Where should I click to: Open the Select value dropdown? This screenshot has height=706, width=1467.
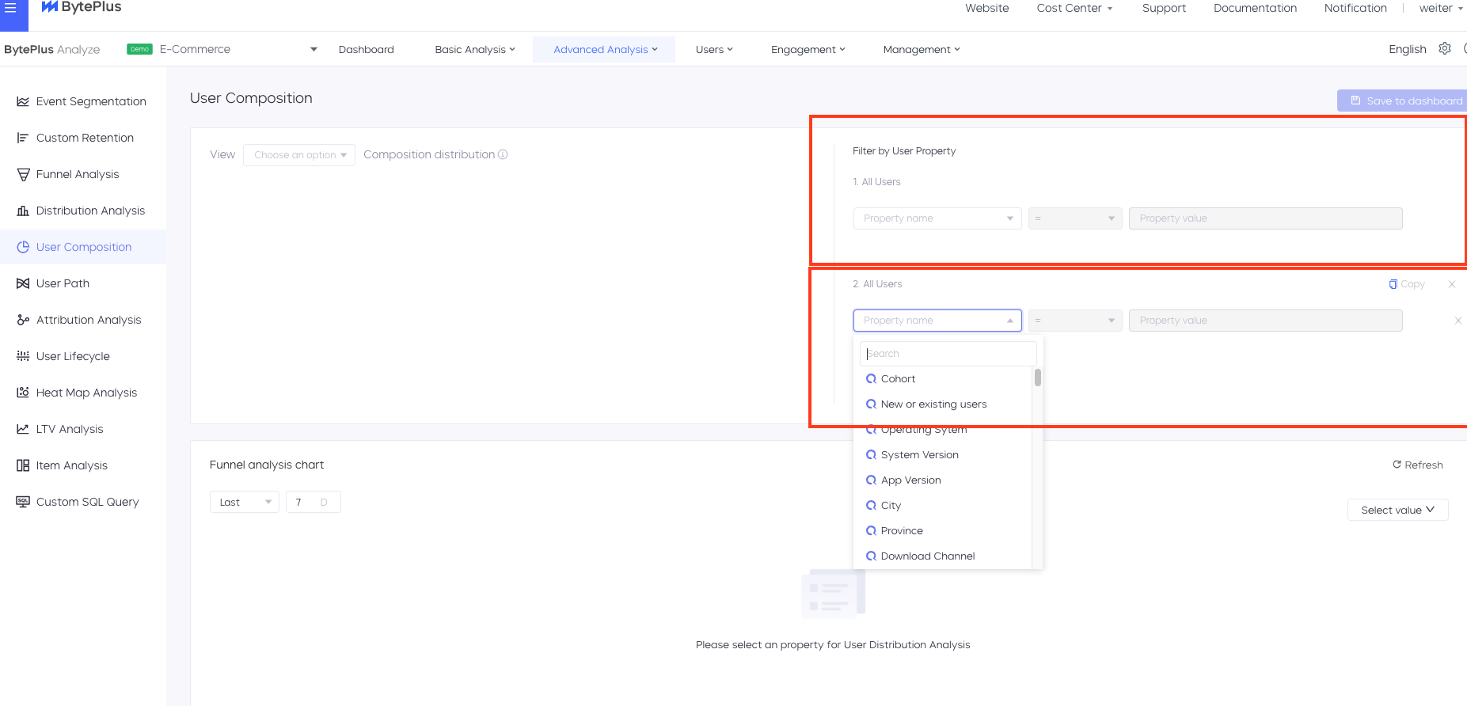tap(1398, 510)
